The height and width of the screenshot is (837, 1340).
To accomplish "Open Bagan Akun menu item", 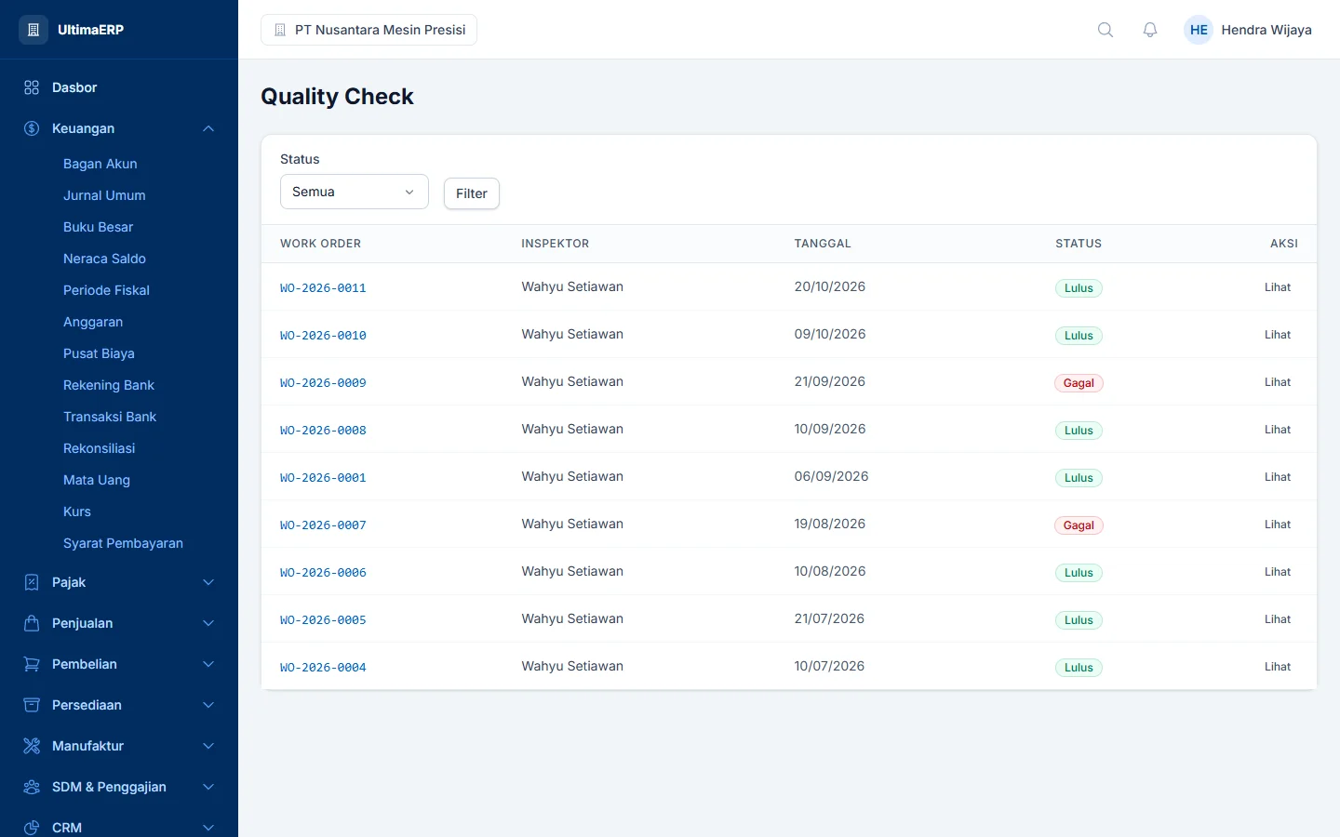I will [x=100, y=164].
